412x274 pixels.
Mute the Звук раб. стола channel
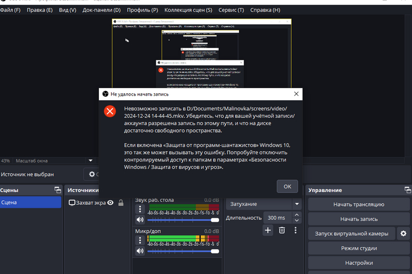[x=139, y=219]
